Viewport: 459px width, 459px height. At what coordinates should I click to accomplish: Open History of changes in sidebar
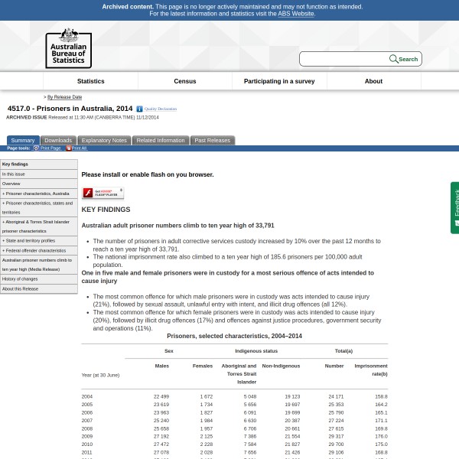(x=20, y=278)
